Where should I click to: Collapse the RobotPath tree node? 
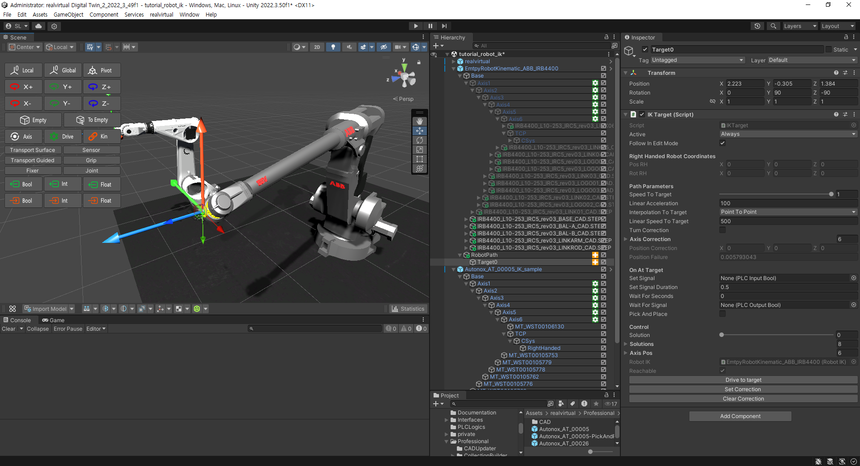460,255
